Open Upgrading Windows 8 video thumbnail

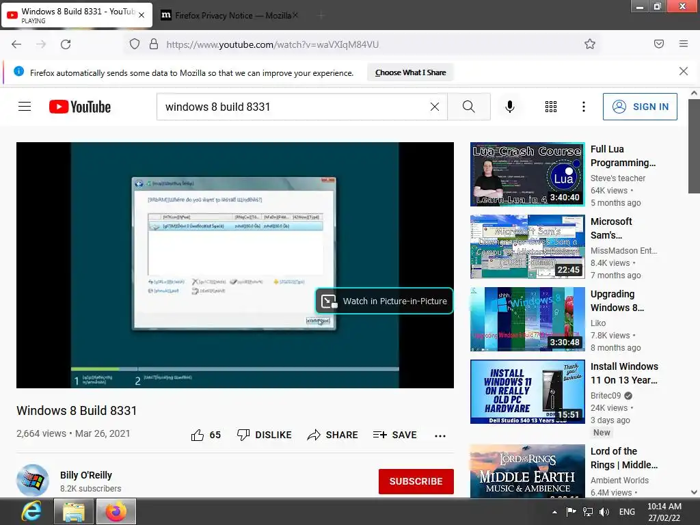pyautogui.click(x=527, y=319)
